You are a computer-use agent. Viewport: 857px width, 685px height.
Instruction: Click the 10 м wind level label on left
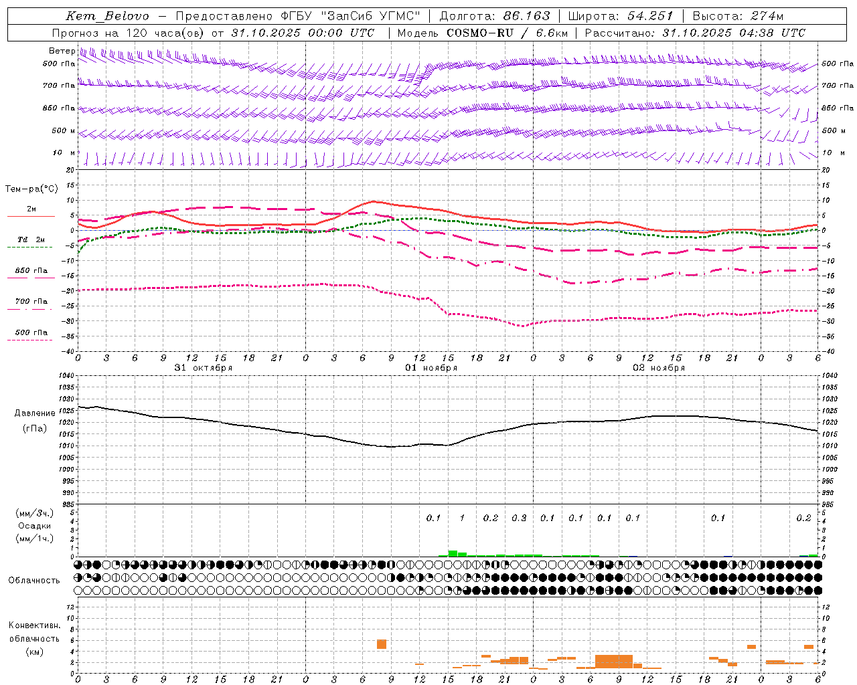click(x=64, y=153)
